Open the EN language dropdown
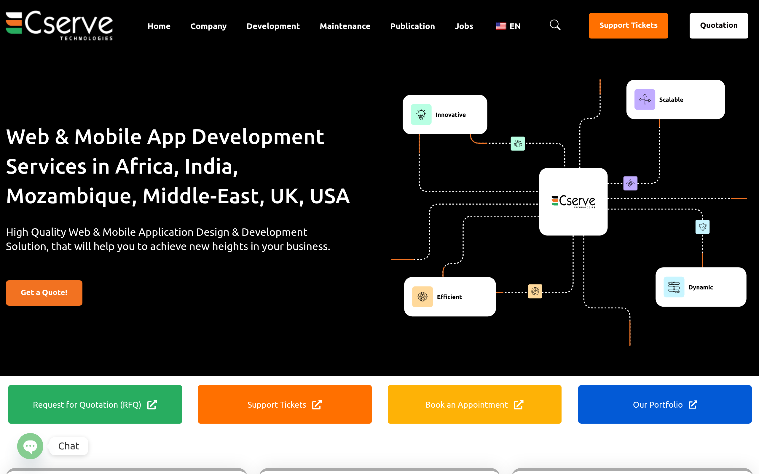The height and width of the screenshot is (474, 759). pos(508,26)
